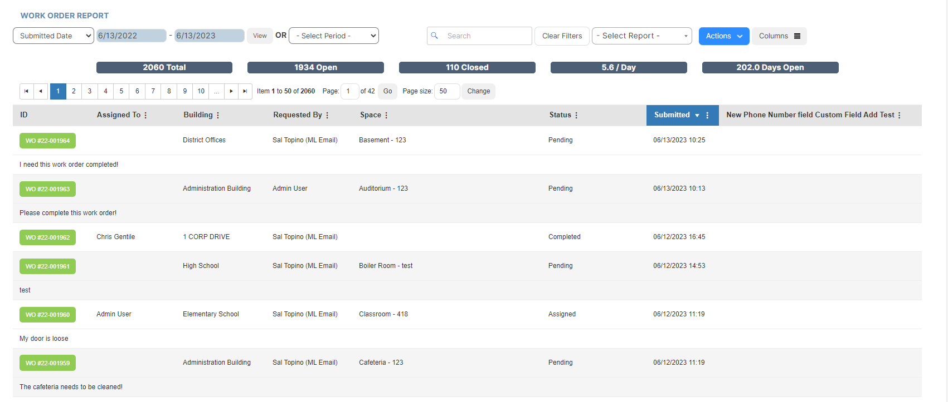Sort by Assigned To column header

click(x=119, y=115)
